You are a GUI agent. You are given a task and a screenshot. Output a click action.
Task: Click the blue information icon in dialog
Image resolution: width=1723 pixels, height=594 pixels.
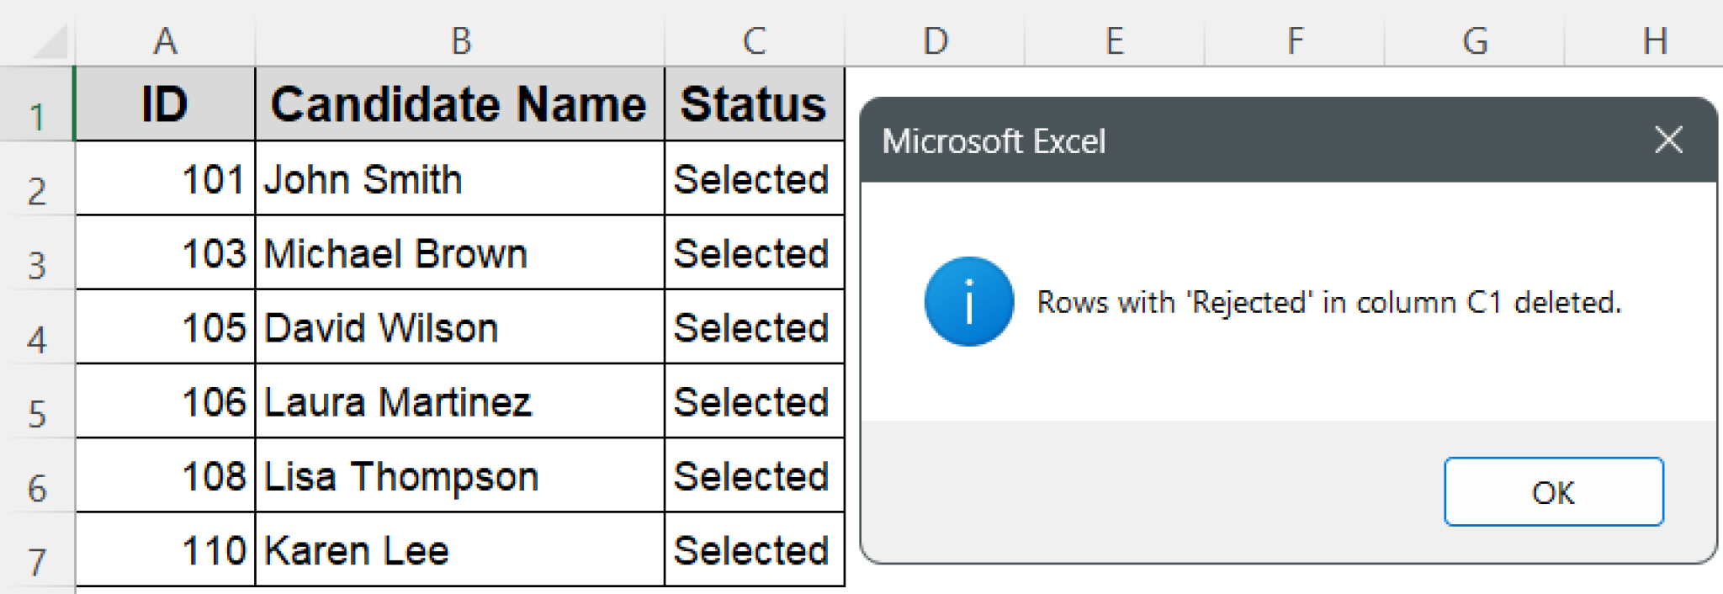point(968,301)
